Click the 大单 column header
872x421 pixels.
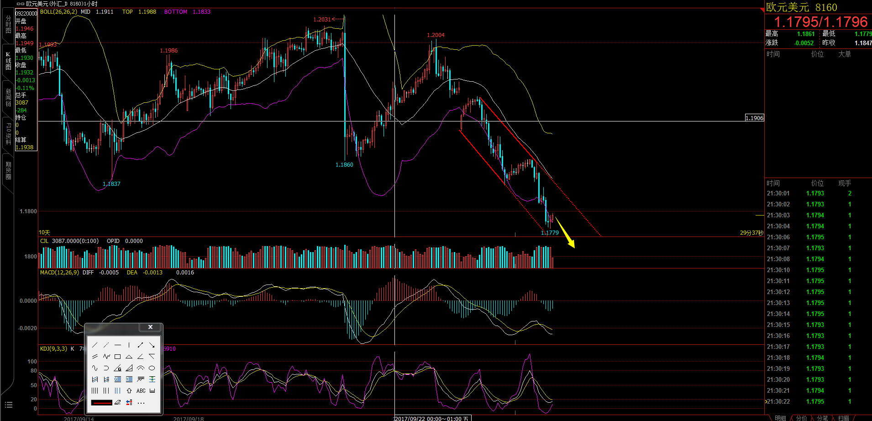pyautogui.click(x=845, y=54)
